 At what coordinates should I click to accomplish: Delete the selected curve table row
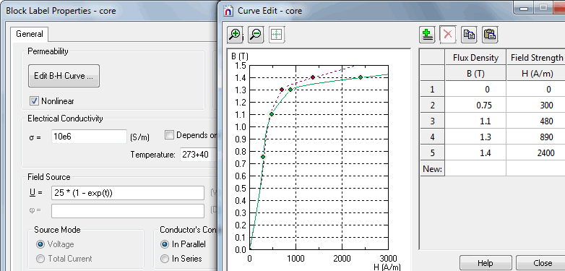[x=448, y=35]
